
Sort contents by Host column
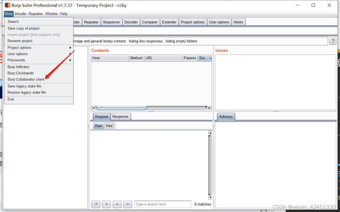click(x=110, y=58)
